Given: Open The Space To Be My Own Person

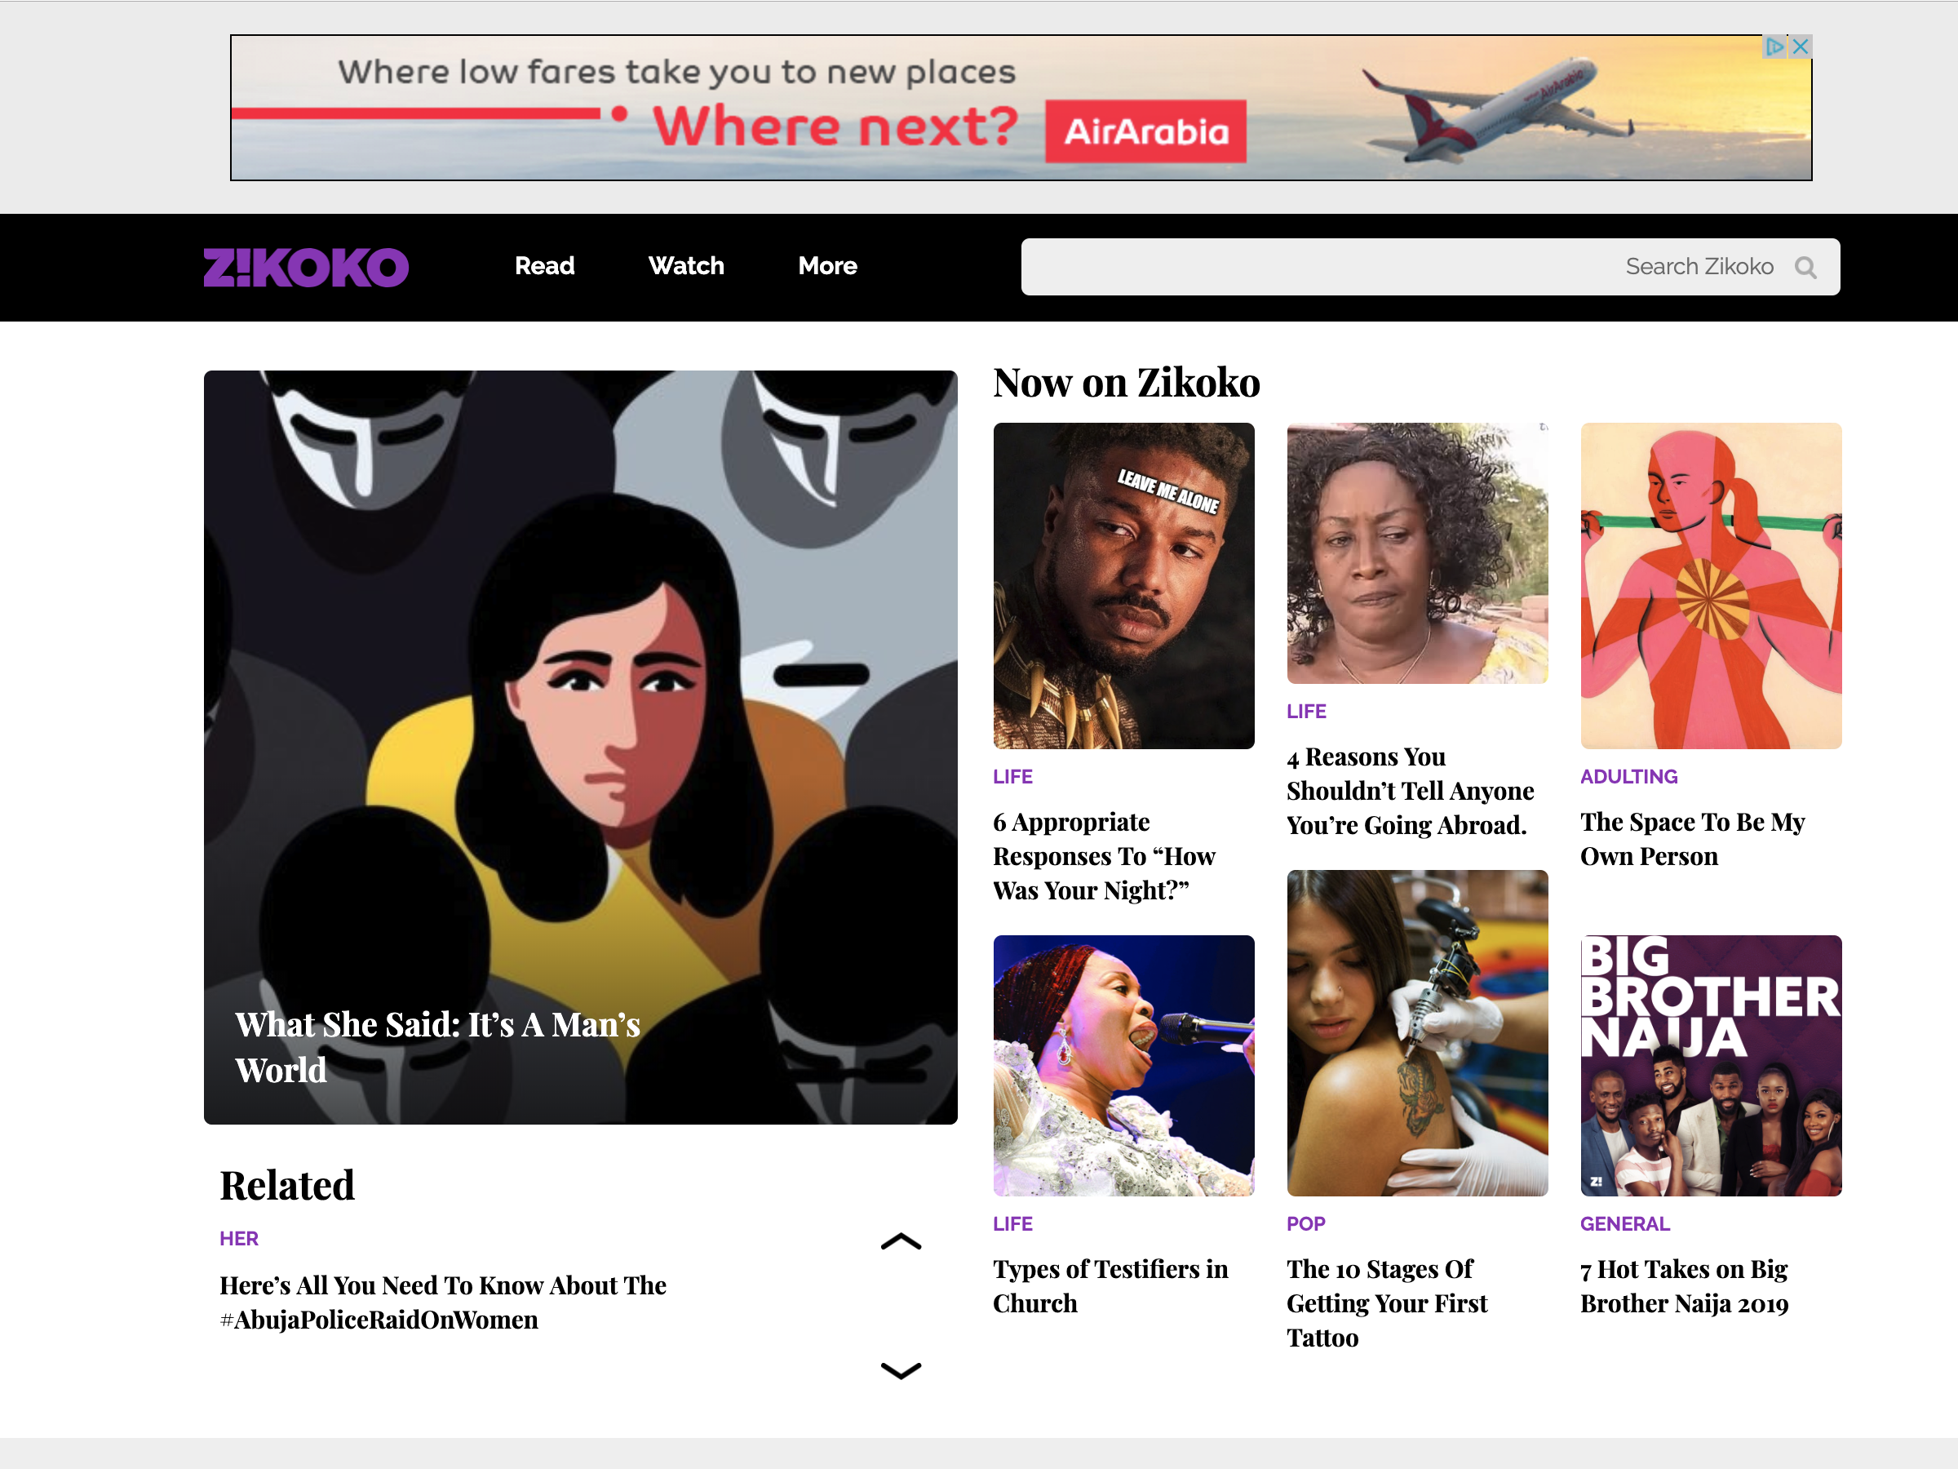Looking at the screenshot, I should (x=1693, y=838).
